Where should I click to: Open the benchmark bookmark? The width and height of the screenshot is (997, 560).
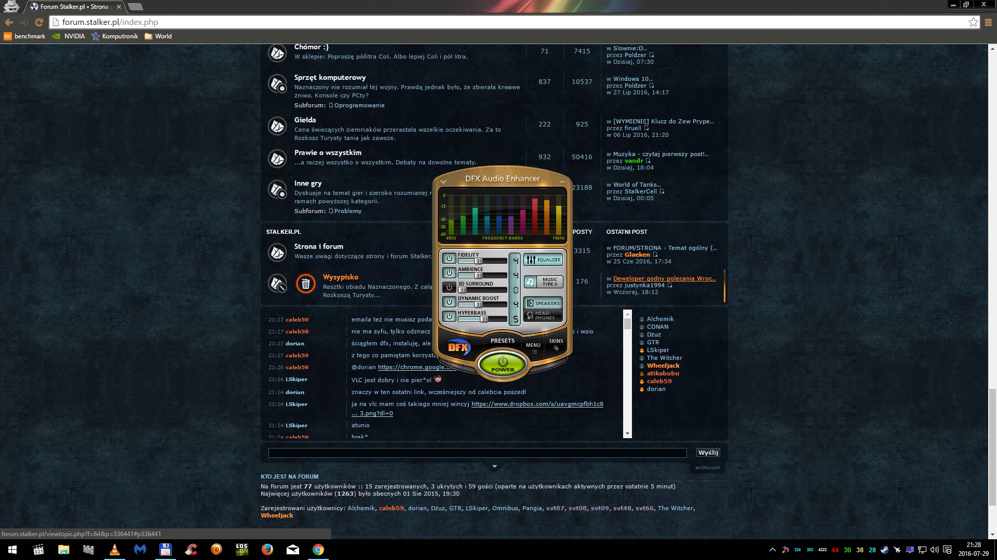point(24,36)
